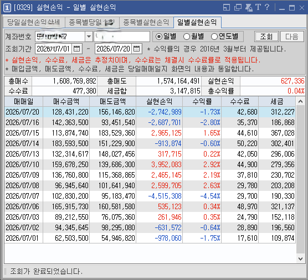308x280 pixels.
Task: Click the window layout icon in title bar
Action: point(227,7)
